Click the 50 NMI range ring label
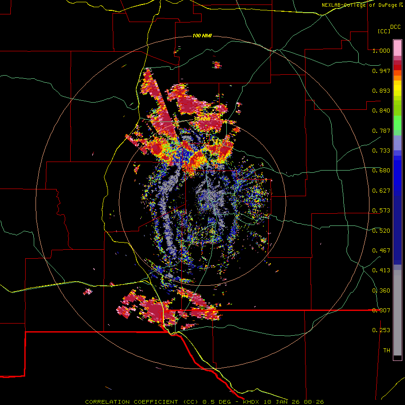 pyautogui.click(x=202, y=119)
